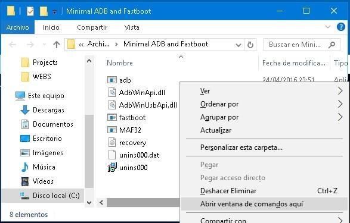Switch to the Inicio ribbon tab
The image size is (350, 223).
click(x=51, y=27)
